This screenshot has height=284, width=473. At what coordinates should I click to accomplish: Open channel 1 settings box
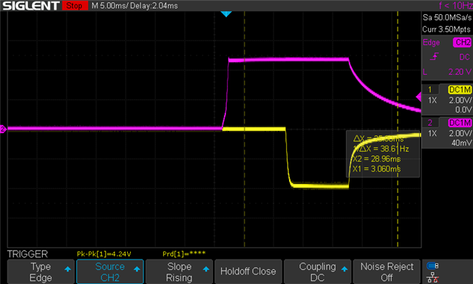[x=447, y=100]
